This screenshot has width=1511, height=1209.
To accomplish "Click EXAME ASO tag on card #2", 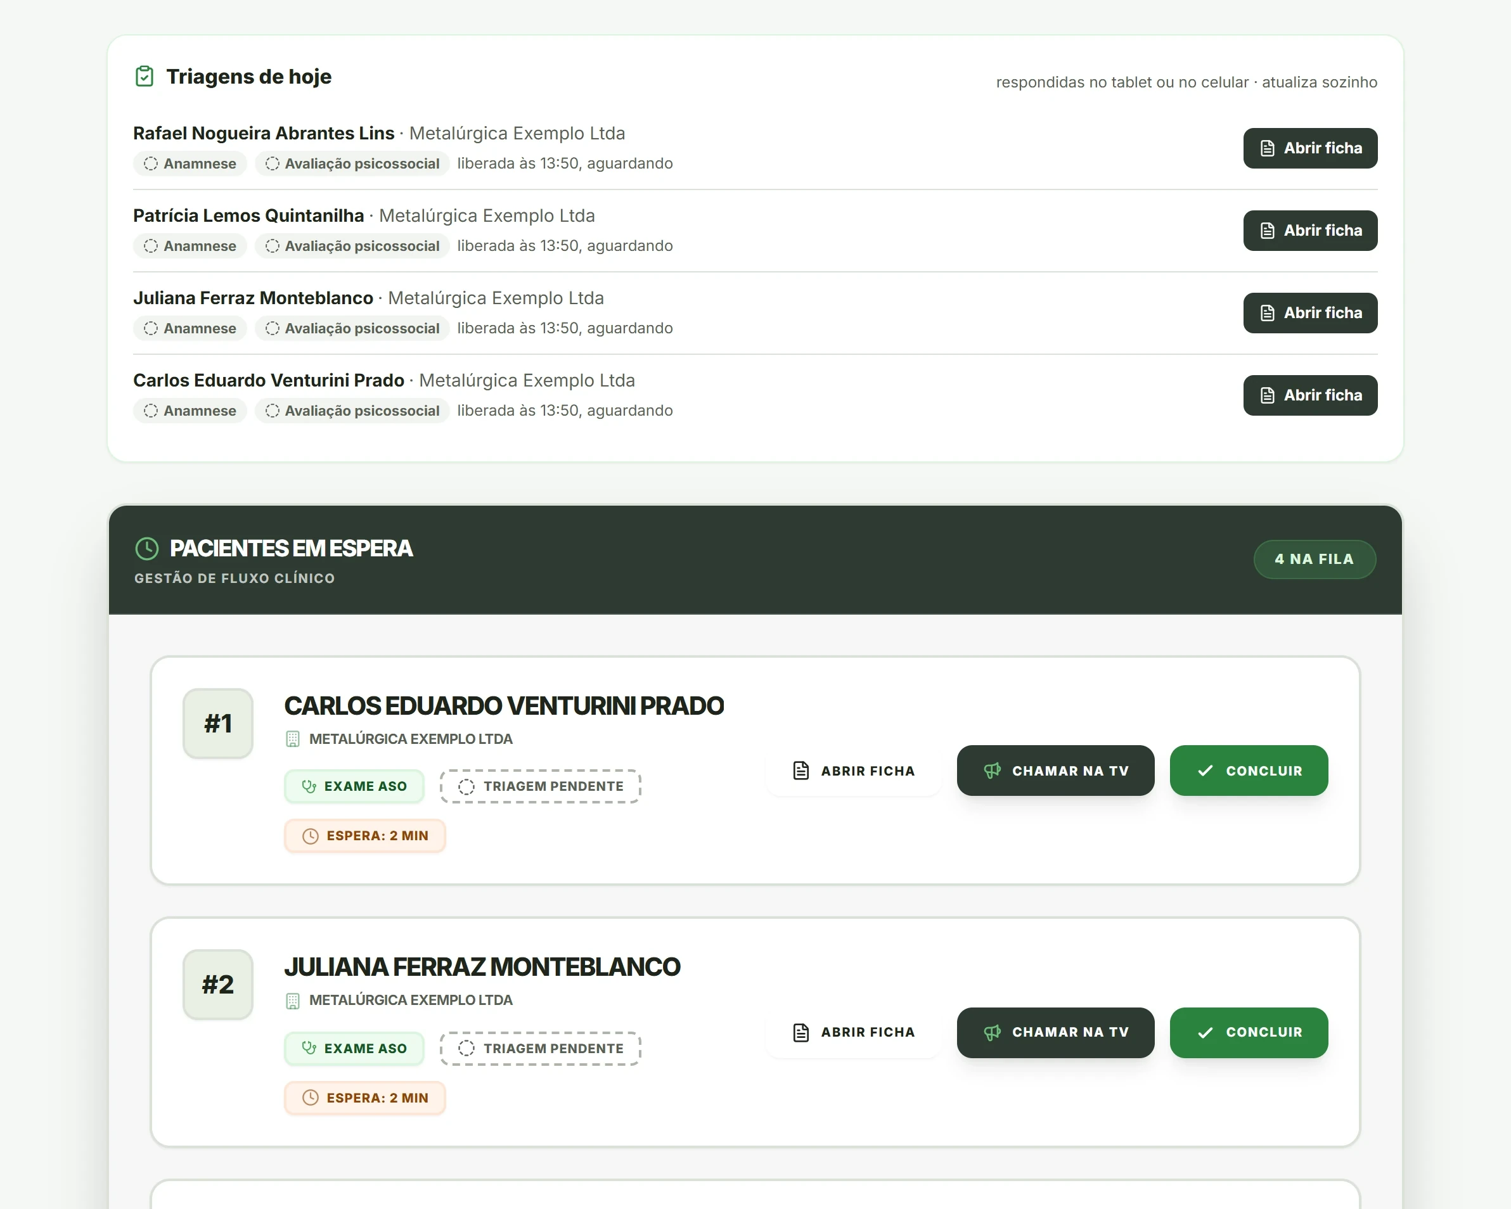I will pos(354,1048).
